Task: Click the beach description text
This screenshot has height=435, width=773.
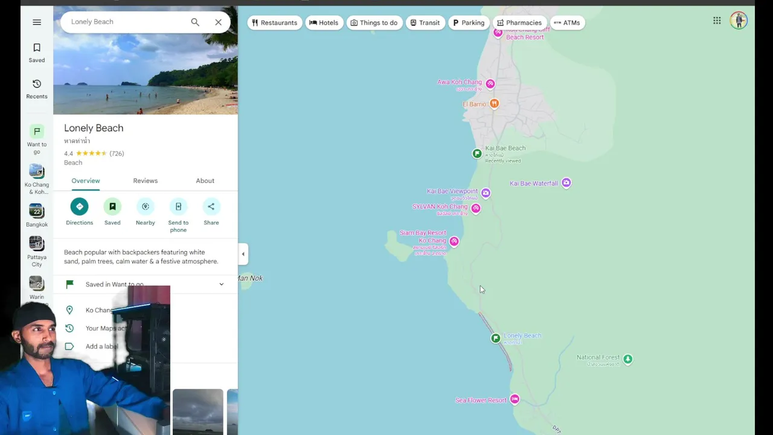Action: tap(141, 257)
